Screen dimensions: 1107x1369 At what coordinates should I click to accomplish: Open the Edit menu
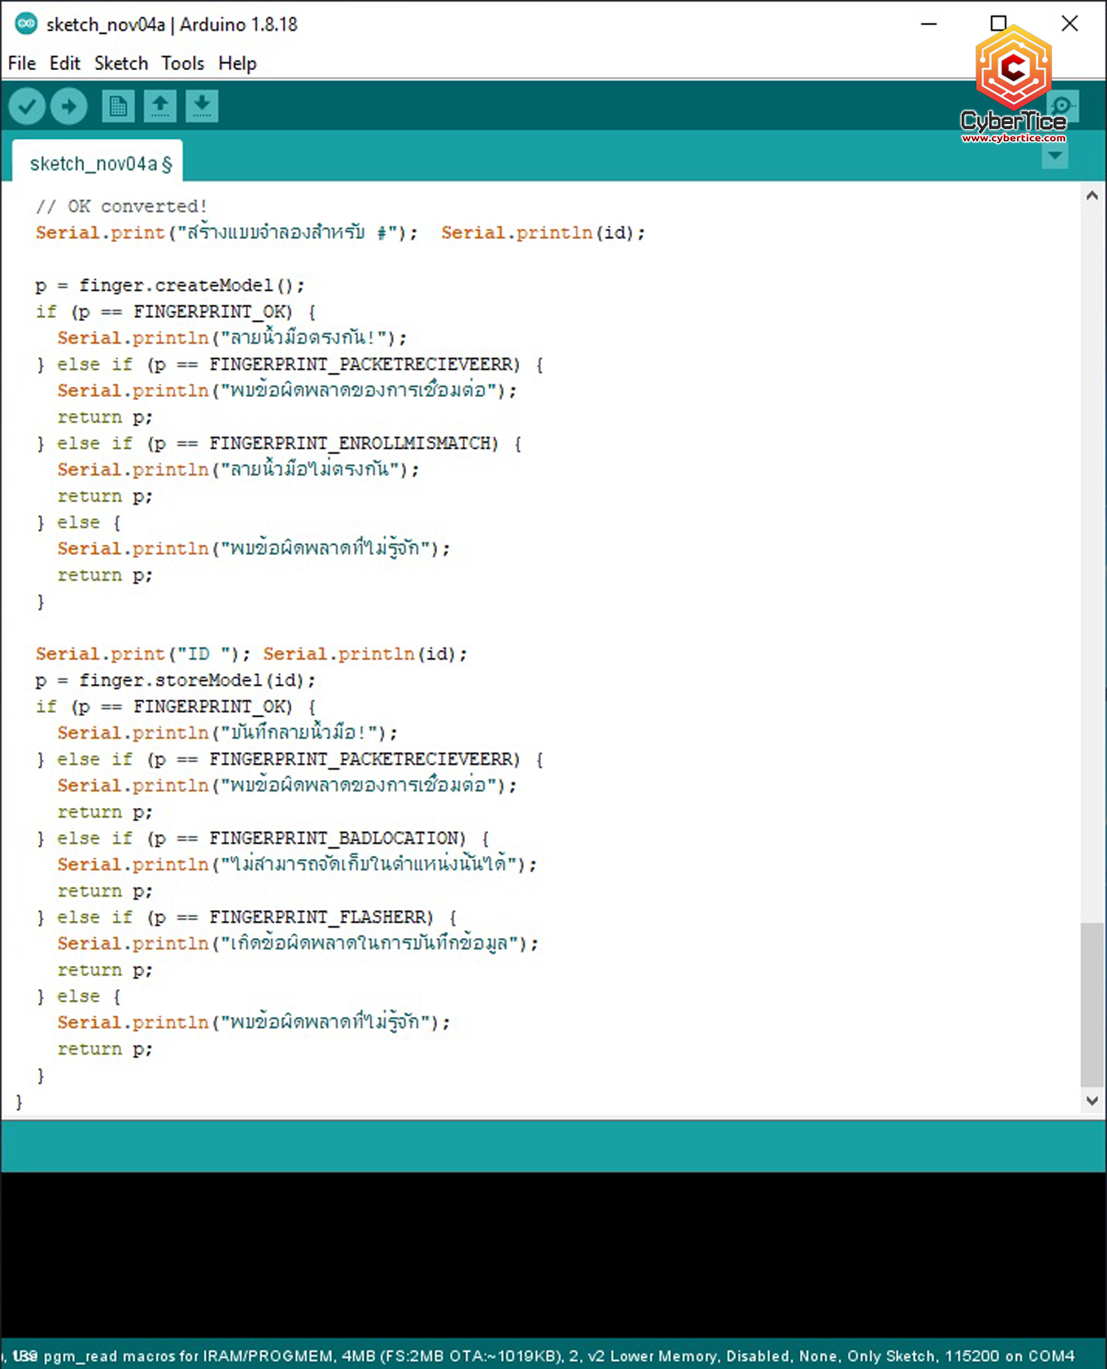click(65, 63)
